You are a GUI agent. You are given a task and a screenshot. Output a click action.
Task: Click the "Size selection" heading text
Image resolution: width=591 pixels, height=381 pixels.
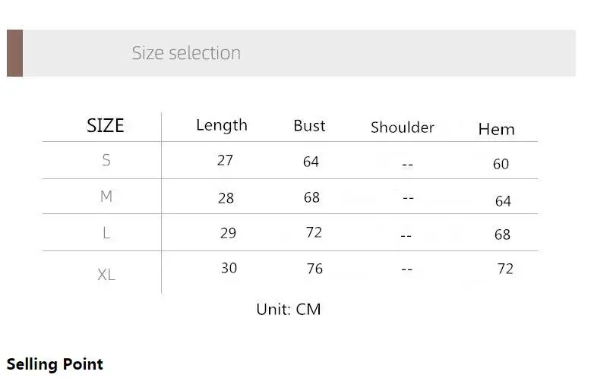click(x=186, y=53)
